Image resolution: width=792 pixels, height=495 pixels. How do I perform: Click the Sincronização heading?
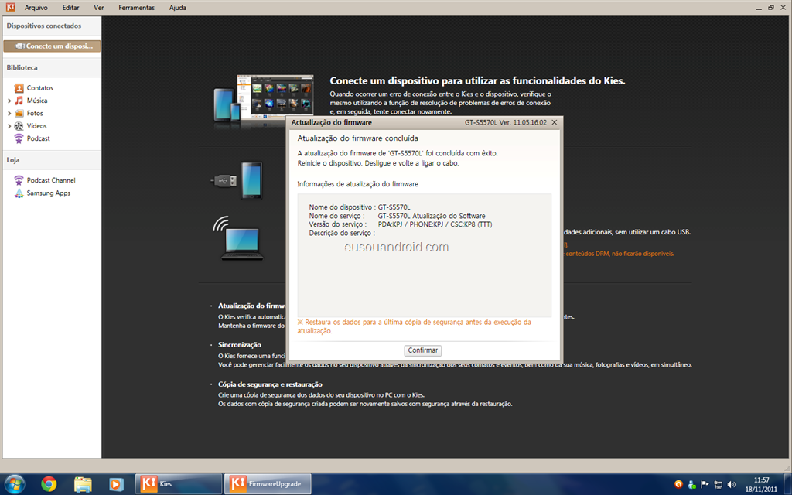click(240, 344)
